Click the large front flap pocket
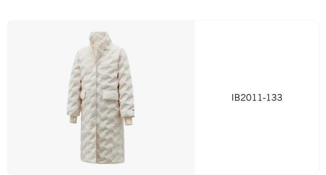 click(x=111, y=96)
